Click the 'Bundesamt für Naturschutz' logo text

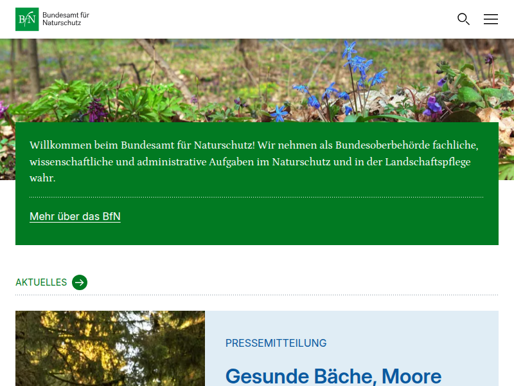66,19
